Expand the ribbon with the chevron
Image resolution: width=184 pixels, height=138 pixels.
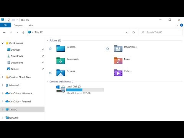point(177,25)
